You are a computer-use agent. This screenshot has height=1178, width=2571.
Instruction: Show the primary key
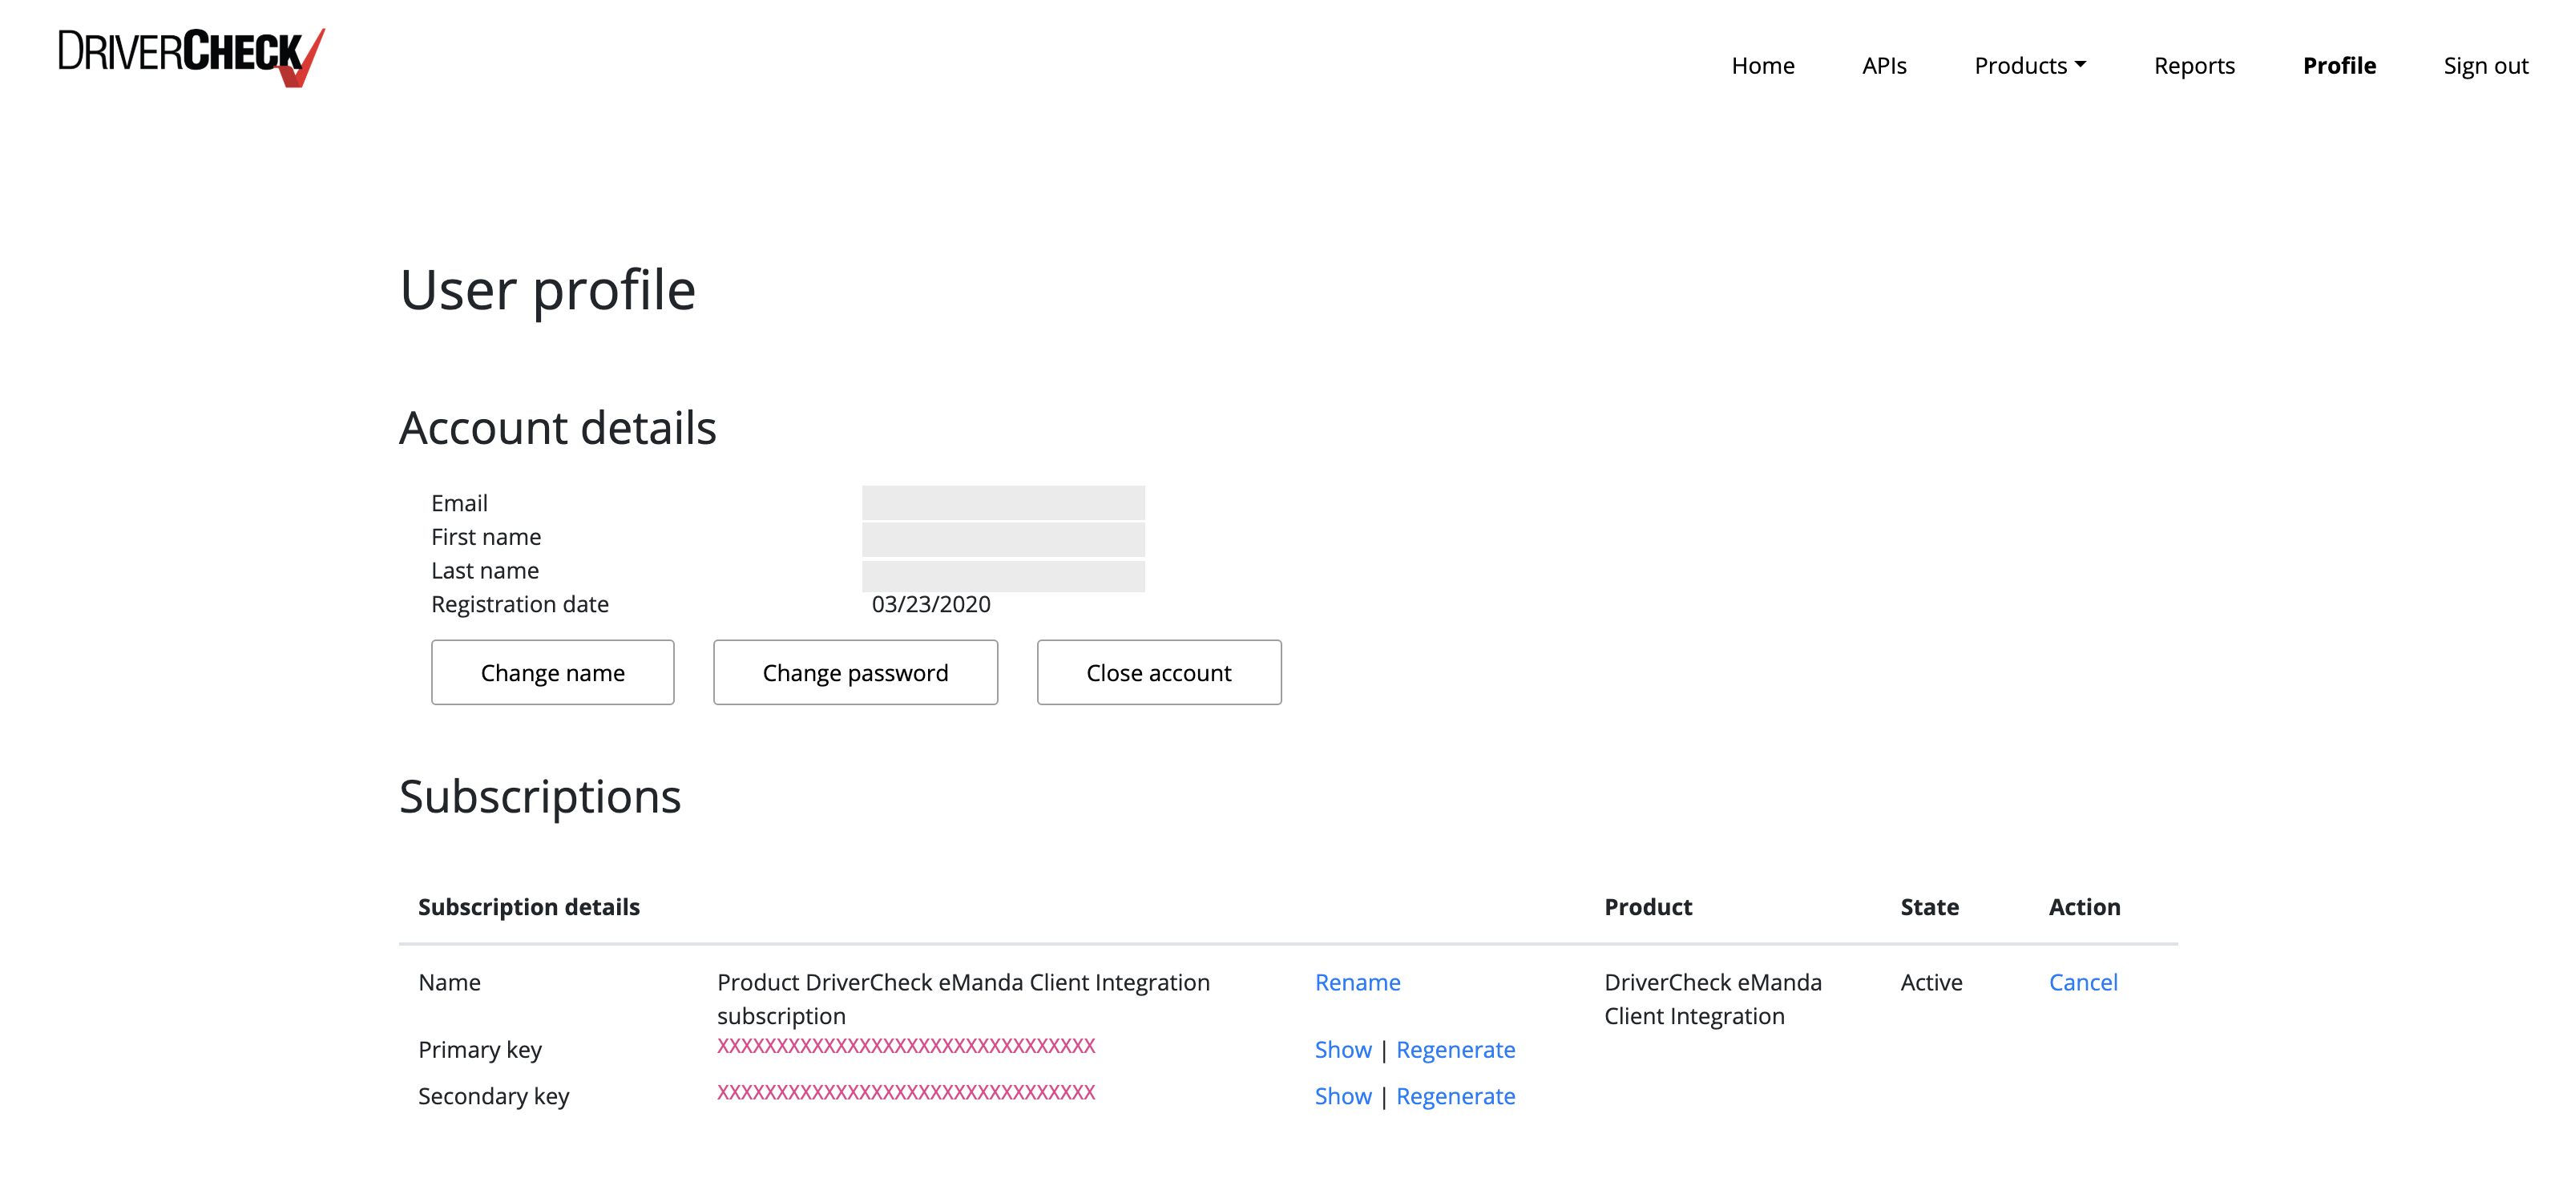pyautogui.click(x=1342, y=1049)
